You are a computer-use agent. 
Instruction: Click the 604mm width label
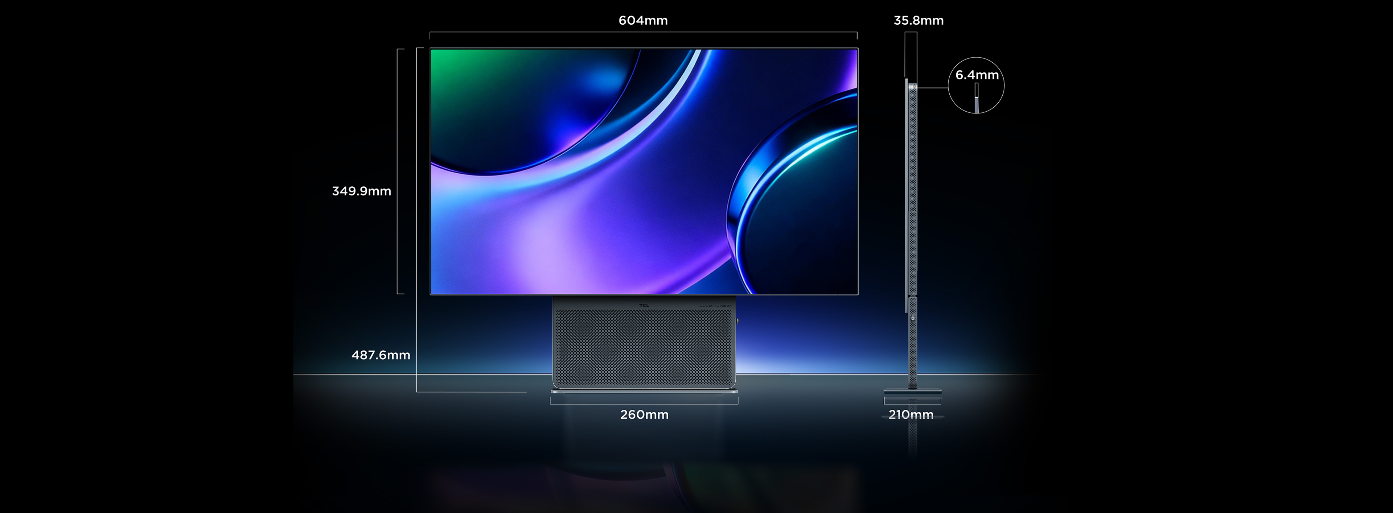[x=643, y=21]
